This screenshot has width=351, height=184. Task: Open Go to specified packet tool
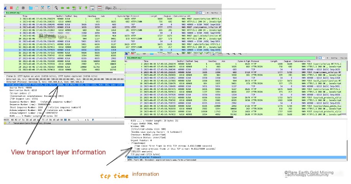tap(74, 8)
